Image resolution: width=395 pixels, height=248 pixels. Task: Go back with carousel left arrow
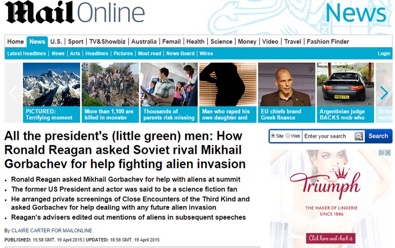(13, 93)
